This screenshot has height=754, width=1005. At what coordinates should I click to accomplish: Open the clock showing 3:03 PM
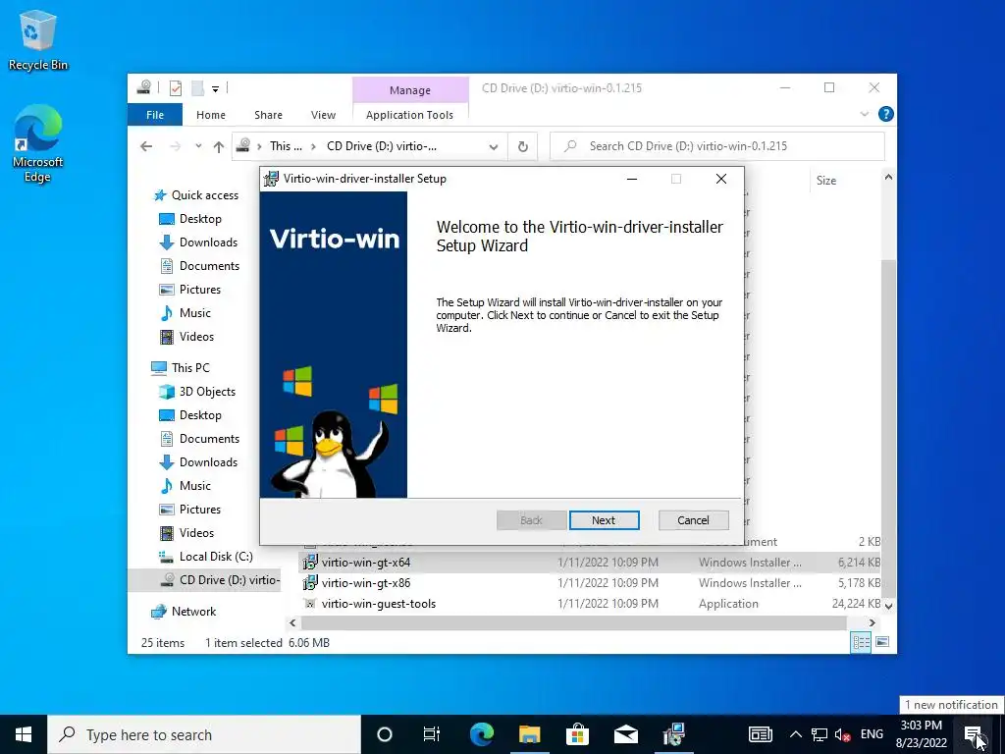(922, 734)
